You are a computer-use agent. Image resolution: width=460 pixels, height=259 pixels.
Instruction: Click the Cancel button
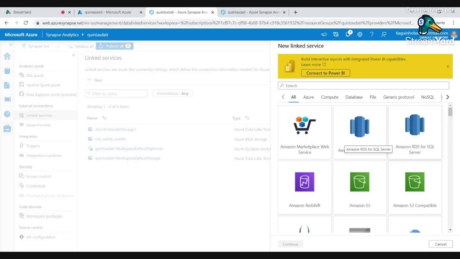[441, 244]
